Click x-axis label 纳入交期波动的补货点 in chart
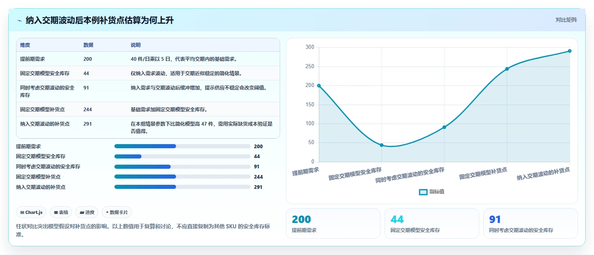This screenshot has height=255, width=594. point(543,174)
